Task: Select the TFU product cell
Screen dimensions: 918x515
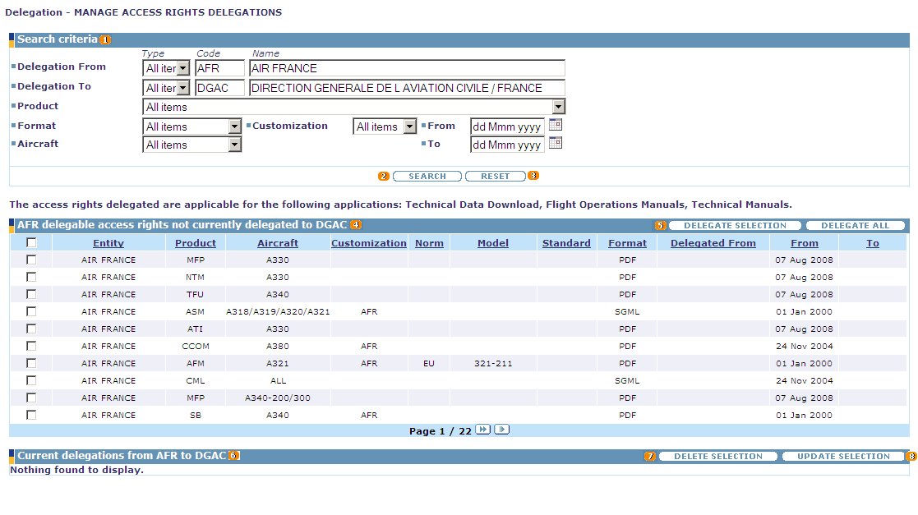Action: coord(196,294)
